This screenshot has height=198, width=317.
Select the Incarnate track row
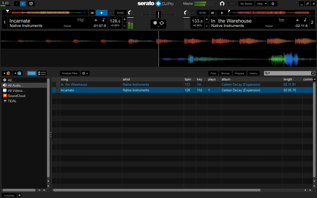[x=182, y=90]
